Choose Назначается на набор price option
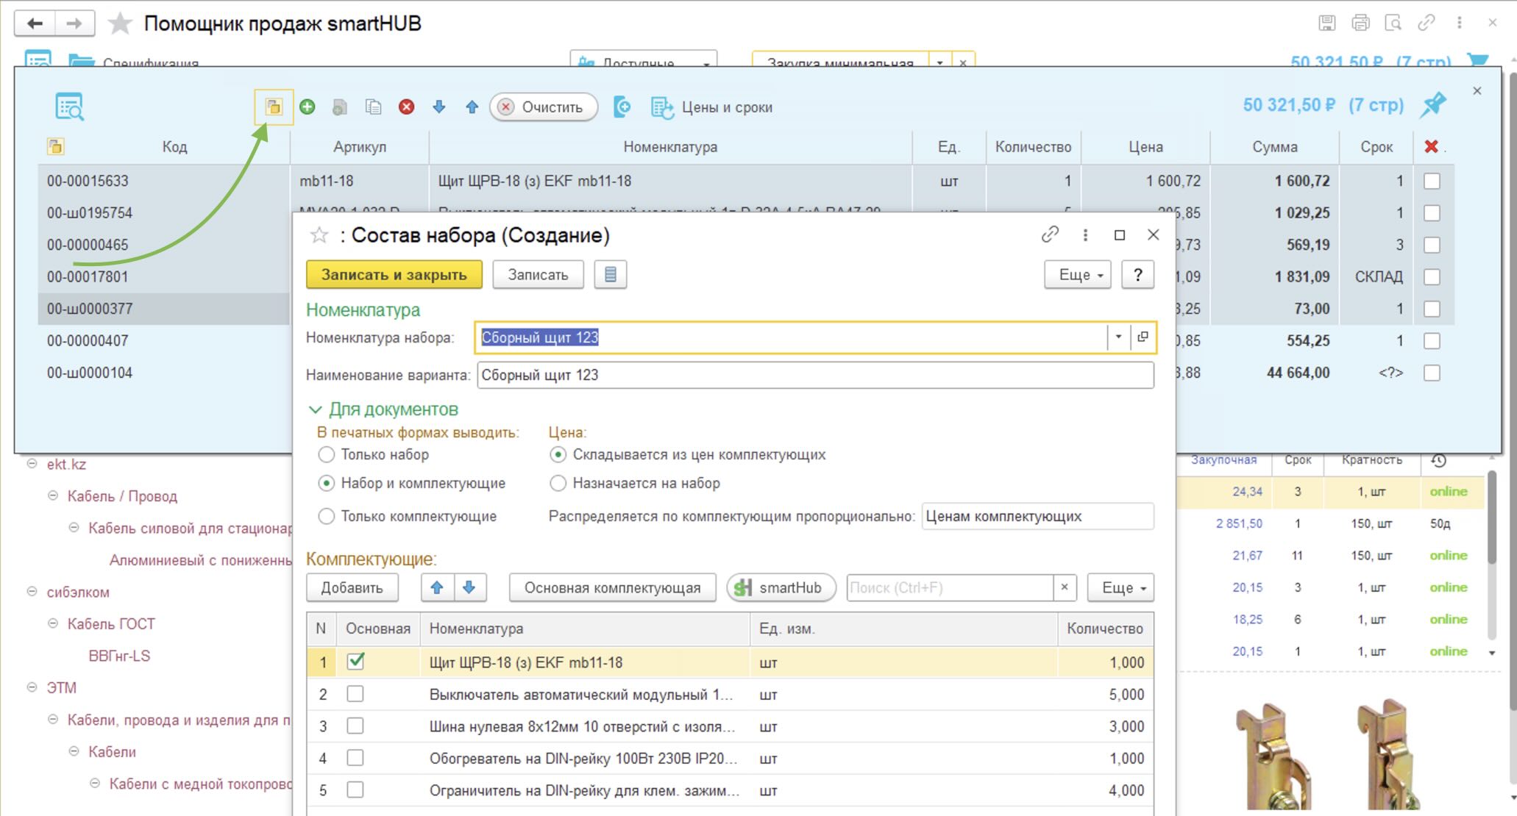 [558, 483]
